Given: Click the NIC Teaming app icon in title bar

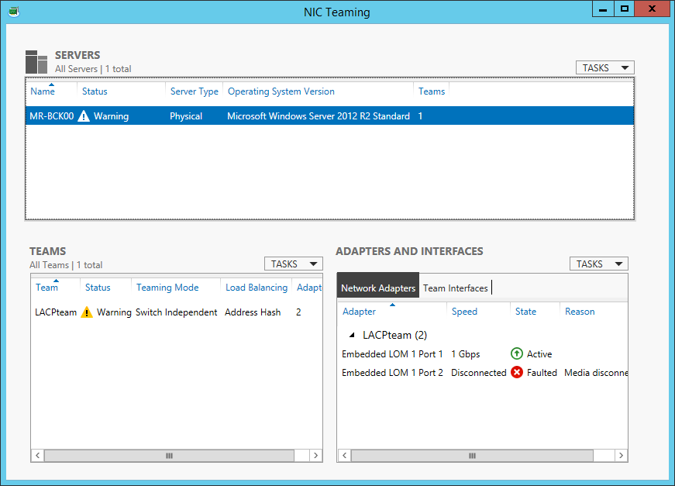Looking at the screenshot, I should pyautogui.click(x=14, y=12).
